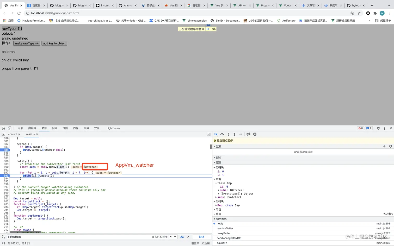Screen dimensions: 394x246
Task: Pretty-print main.js with the braces icon
Action: [3, 243]
